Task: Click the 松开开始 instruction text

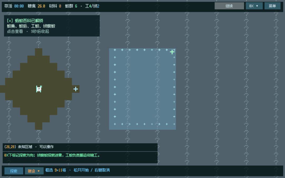Action: pos(81,170)
